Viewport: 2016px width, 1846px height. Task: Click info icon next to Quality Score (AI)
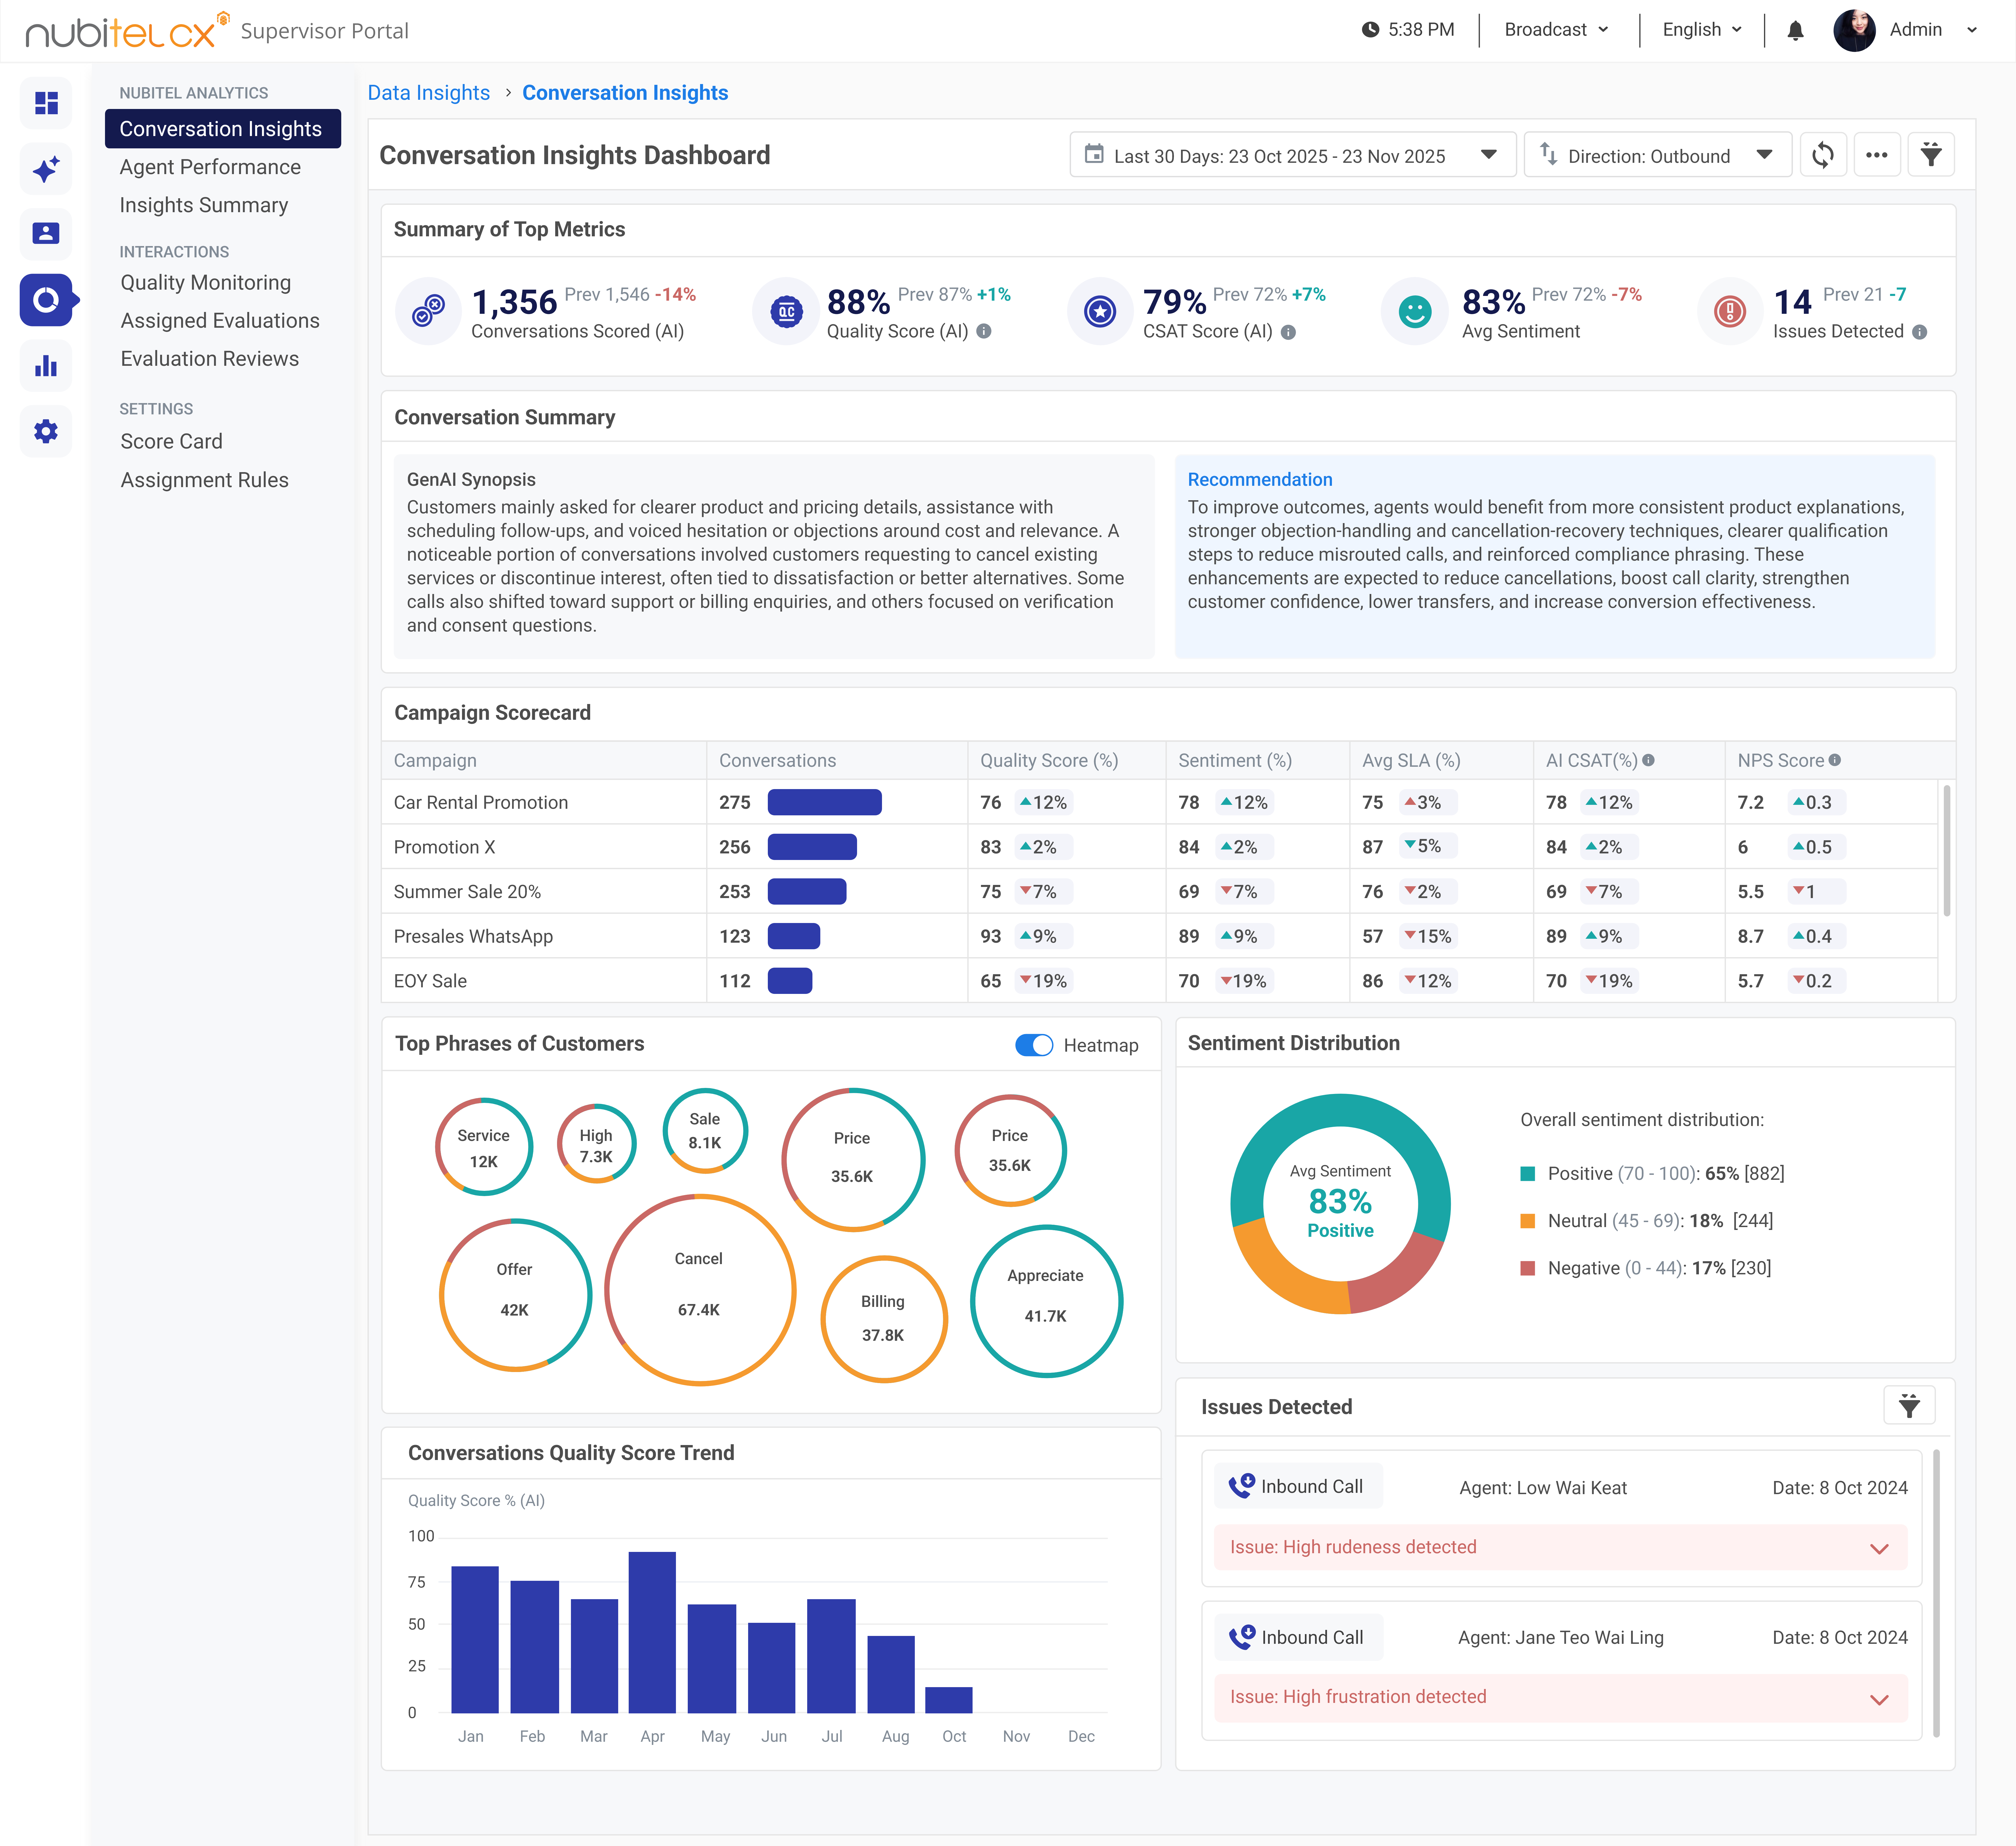coord(984,331)
